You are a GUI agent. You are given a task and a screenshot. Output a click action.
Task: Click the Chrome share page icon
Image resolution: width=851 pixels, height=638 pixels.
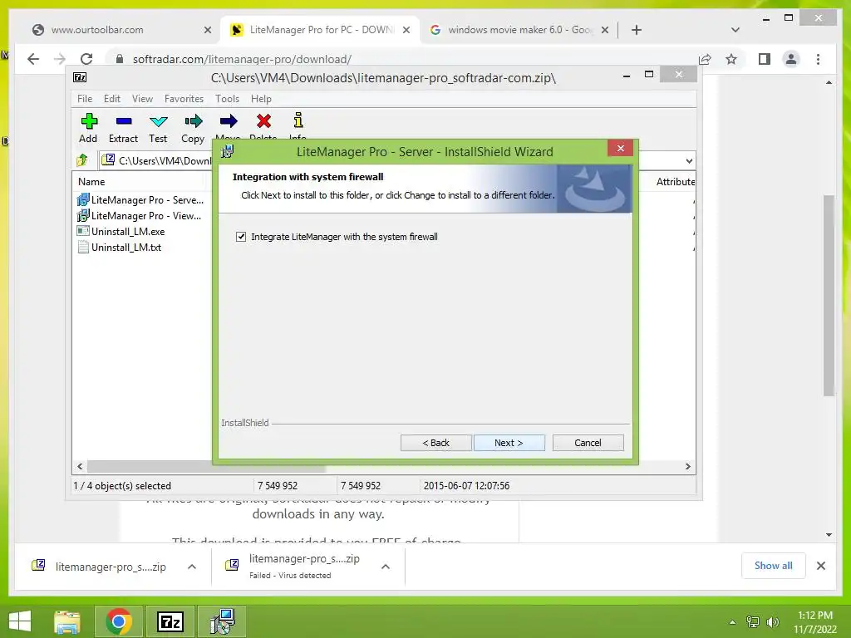click(705, 59)
